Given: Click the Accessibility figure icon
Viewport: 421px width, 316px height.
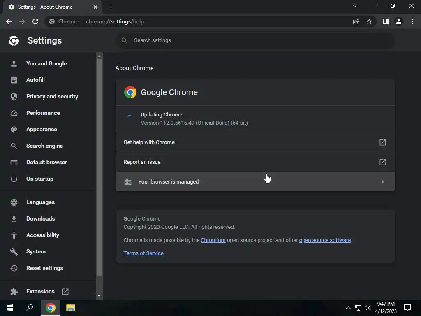Looking at the screenshot, I should click(x=14, y=235).
